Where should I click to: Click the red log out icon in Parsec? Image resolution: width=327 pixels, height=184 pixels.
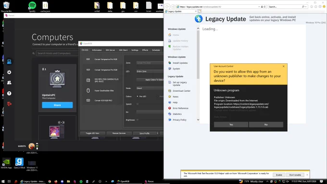(x=9, y=104)
